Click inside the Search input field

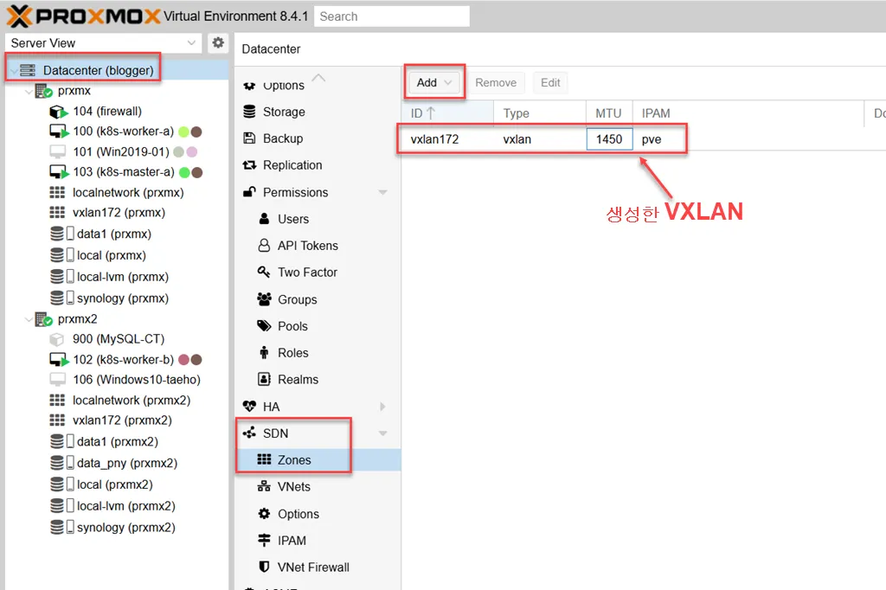click(391, 16)
